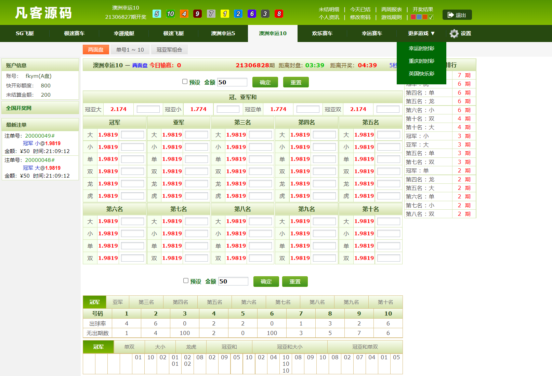Click the bright red number 8 ball
Viewport: 552px width, 376px height.
[x=279, y=14]
